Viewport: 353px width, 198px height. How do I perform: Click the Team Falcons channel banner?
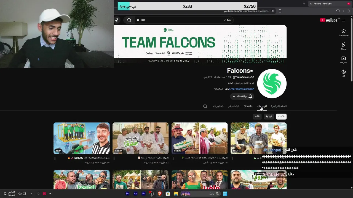point(200,44)
